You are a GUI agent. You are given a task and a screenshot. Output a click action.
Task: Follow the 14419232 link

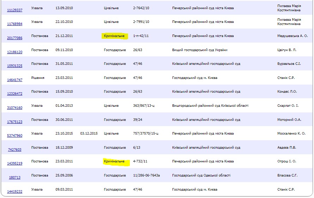(14, 192)
